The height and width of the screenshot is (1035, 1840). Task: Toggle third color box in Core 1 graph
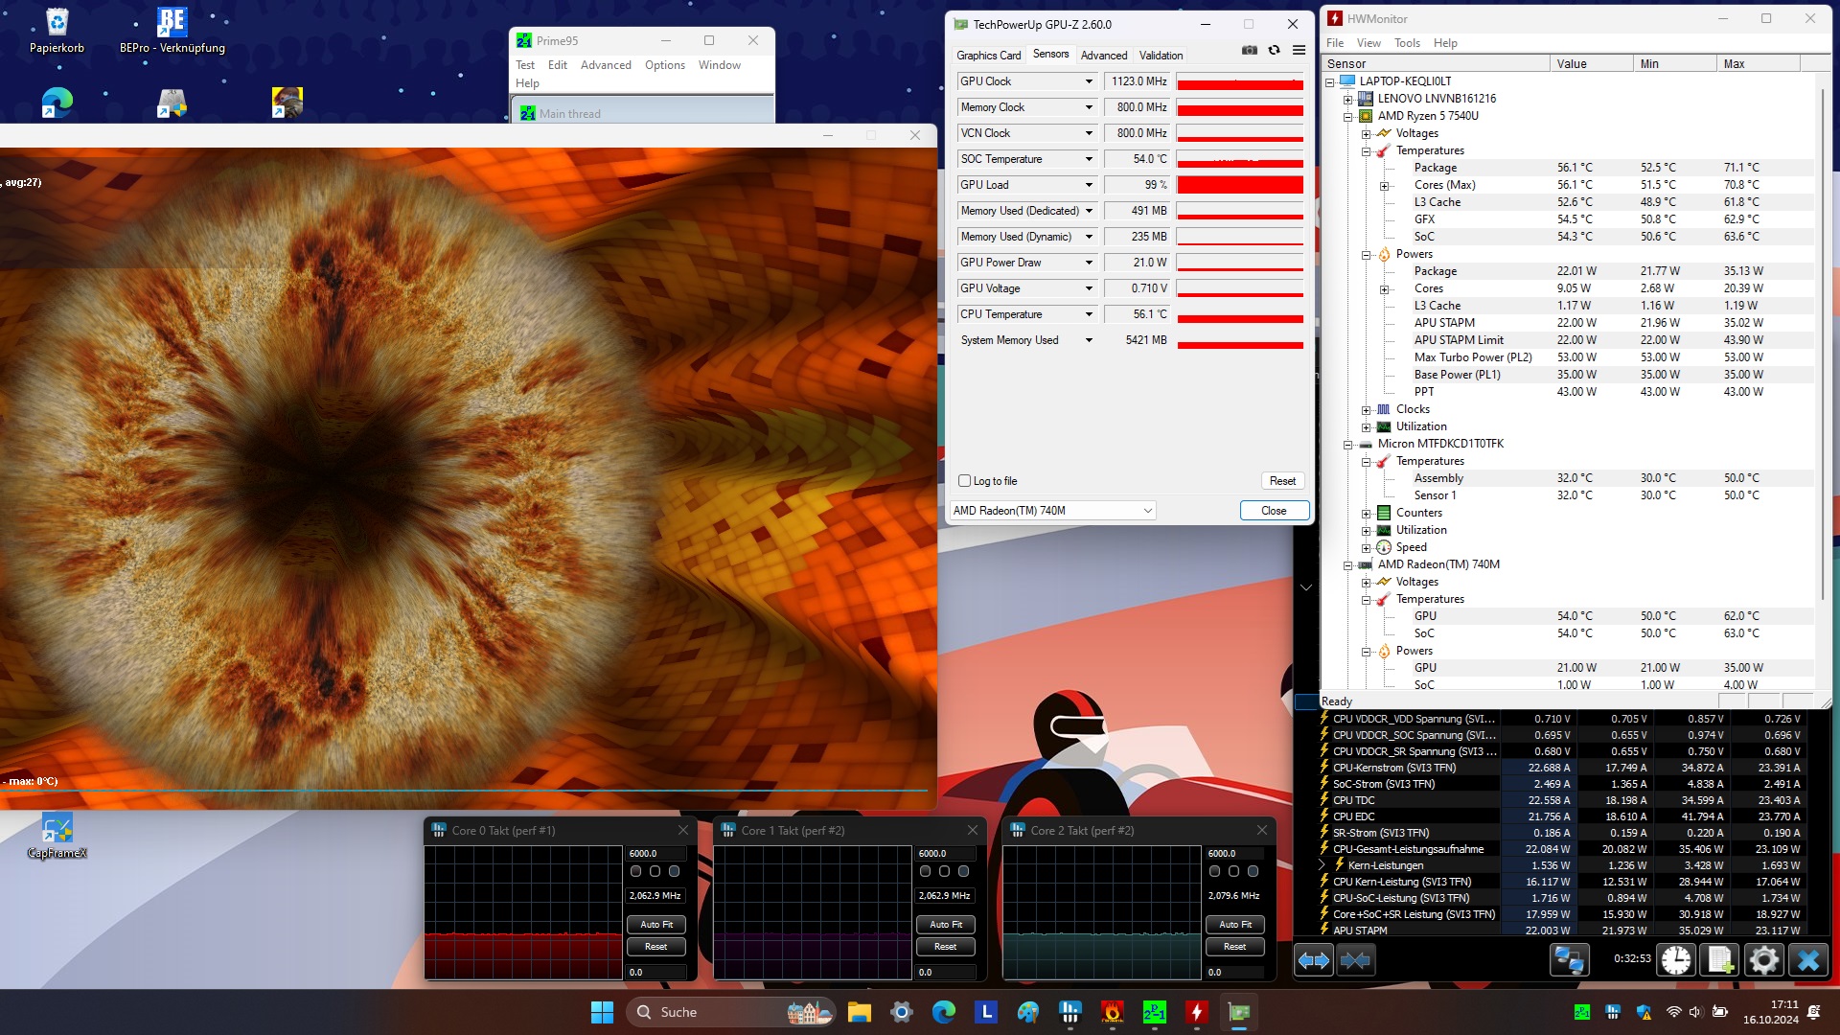[x=964, y=871]
